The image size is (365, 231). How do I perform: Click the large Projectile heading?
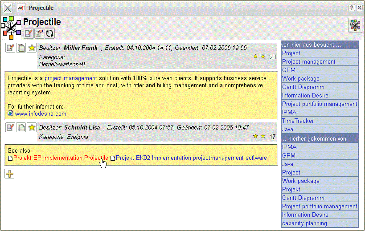coord(42,22)
